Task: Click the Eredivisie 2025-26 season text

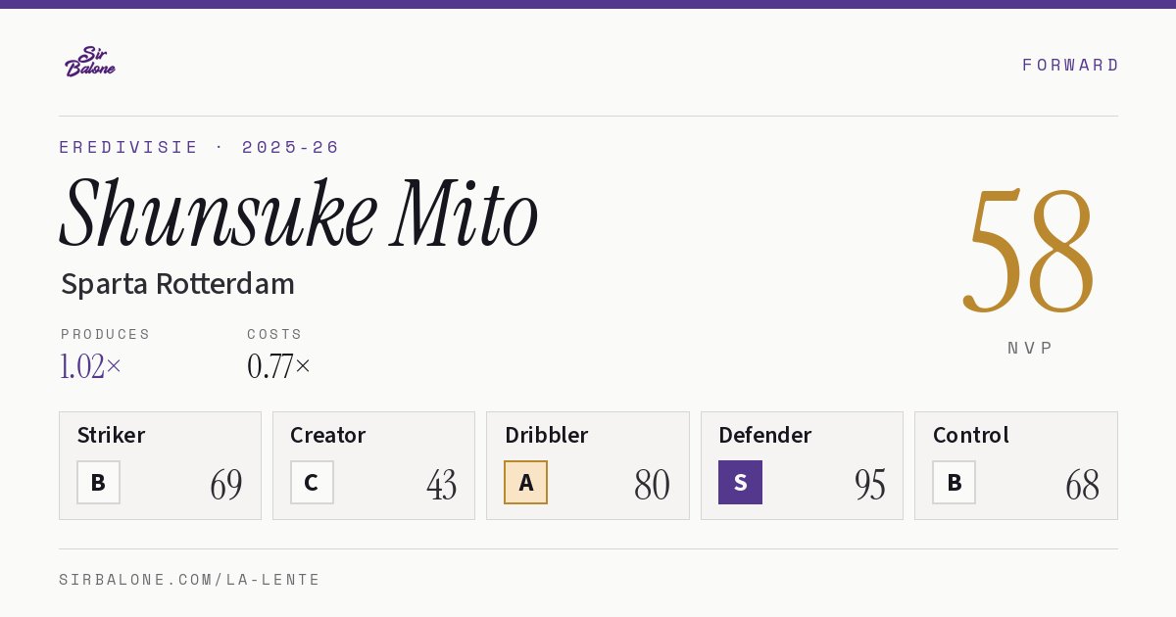Action: [200, 147]
